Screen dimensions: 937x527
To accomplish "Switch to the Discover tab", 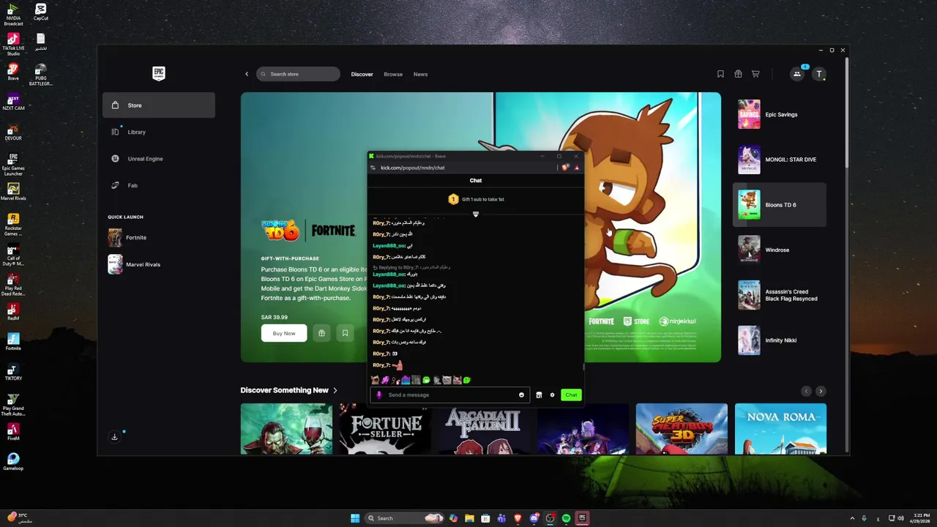I will click(x=362, y=74).
